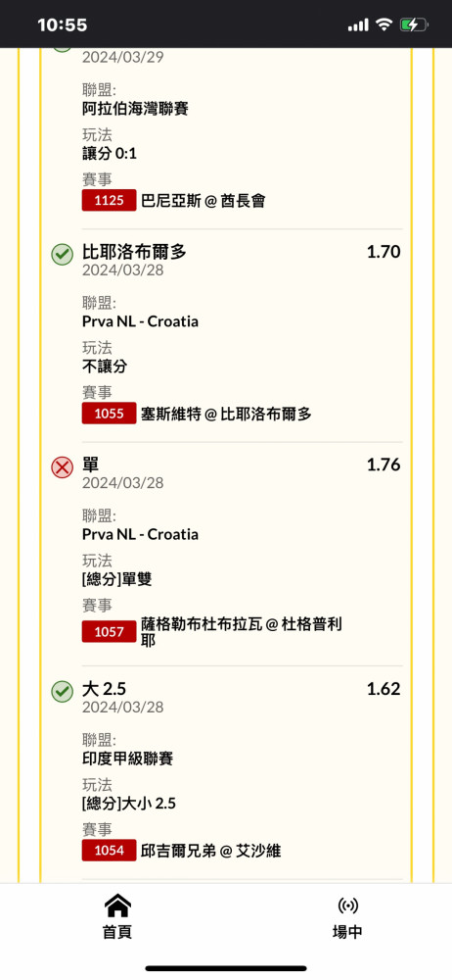Tap the home icon in bottom bar
452x980 pixels.
117,906
